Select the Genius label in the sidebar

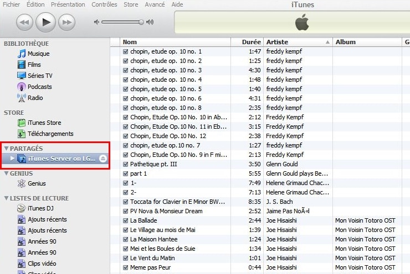coord(37,183)
